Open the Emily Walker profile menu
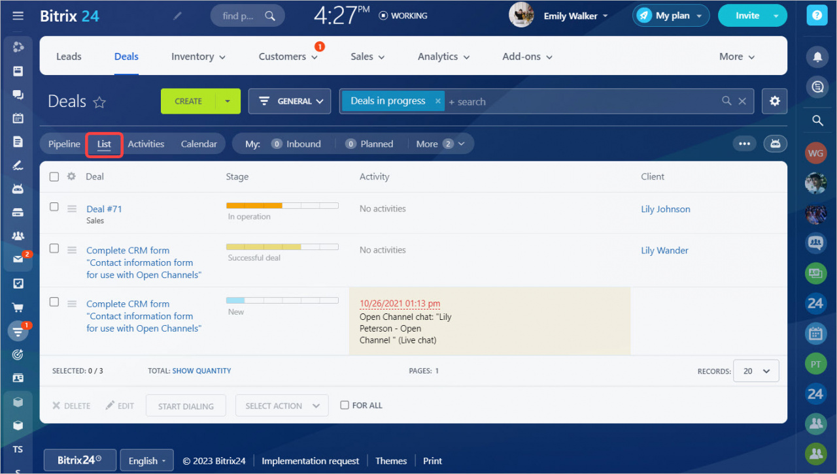837x474 pixels. tap(575, 16)
